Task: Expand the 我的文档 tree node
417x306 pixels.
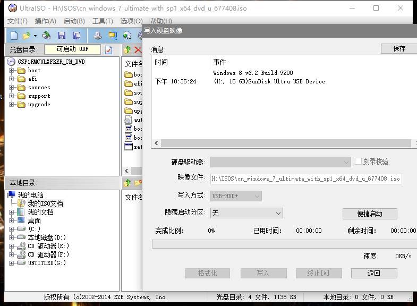Action: [x=11, y=212]
